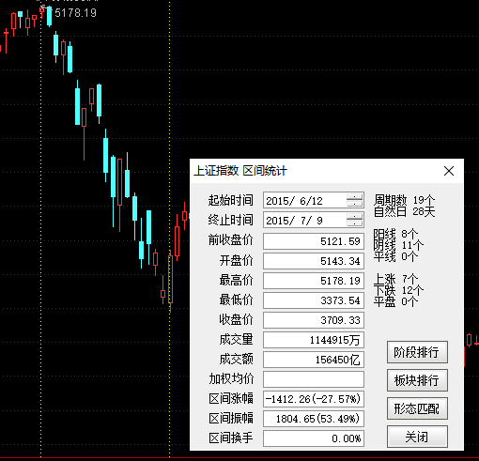Screen dimensions: 479x461
Task: Decrease the 起始时间 date with down spinner
Action: [354, 204]
